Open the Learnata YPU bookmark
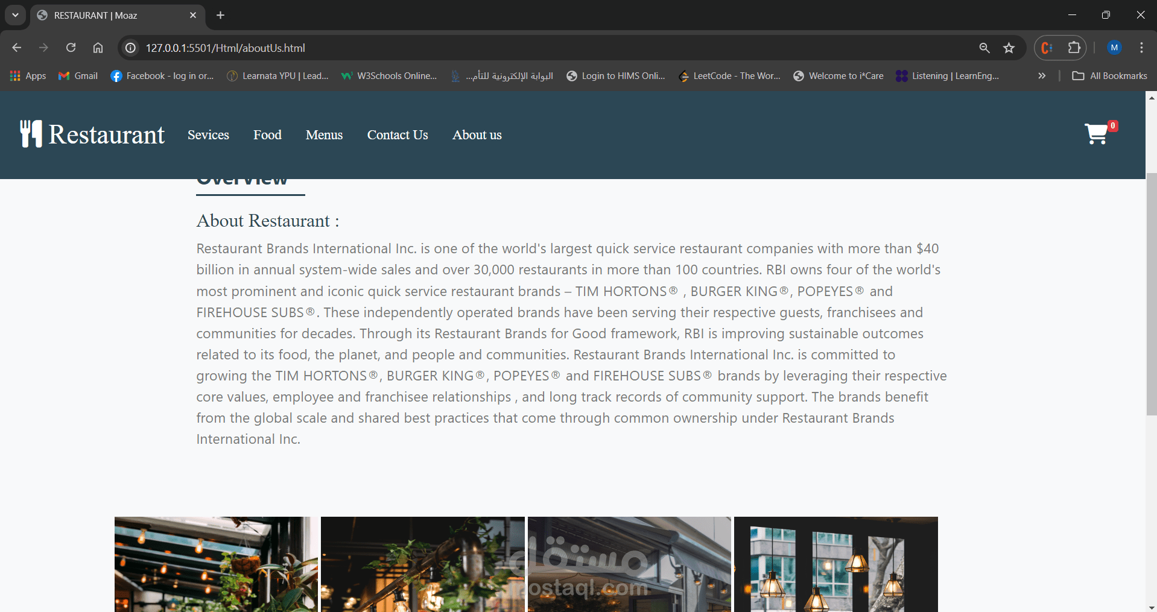The image size is (1157, 612). [277, 76]
